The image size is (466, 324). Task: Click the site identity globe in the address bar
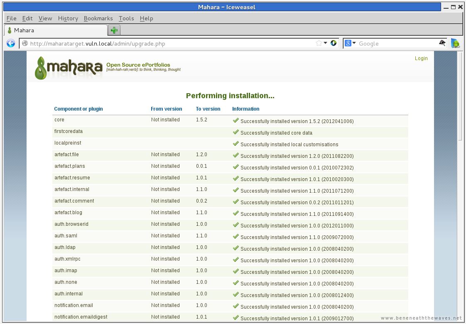pyautogui.click(x=25, y=43)
